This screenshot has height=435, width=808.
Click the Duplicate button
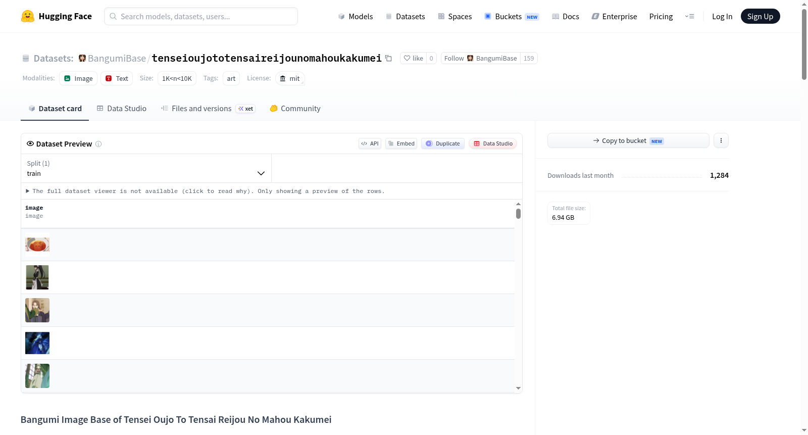point(442,143)
